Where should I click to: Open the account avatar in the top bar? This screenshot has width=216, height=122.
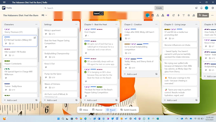(206, 8)
